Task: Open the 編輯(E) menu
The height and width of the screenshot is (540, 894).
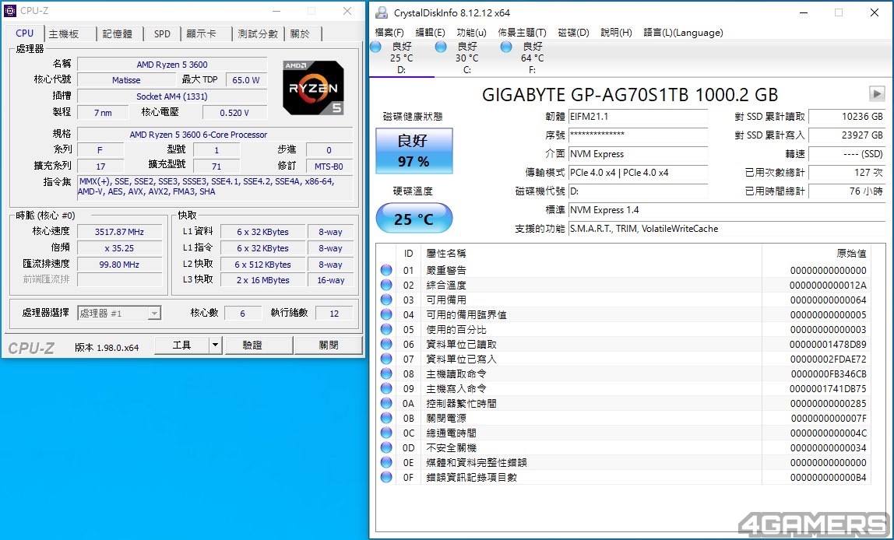Action: pyautogui.click(x=431, y=33)
